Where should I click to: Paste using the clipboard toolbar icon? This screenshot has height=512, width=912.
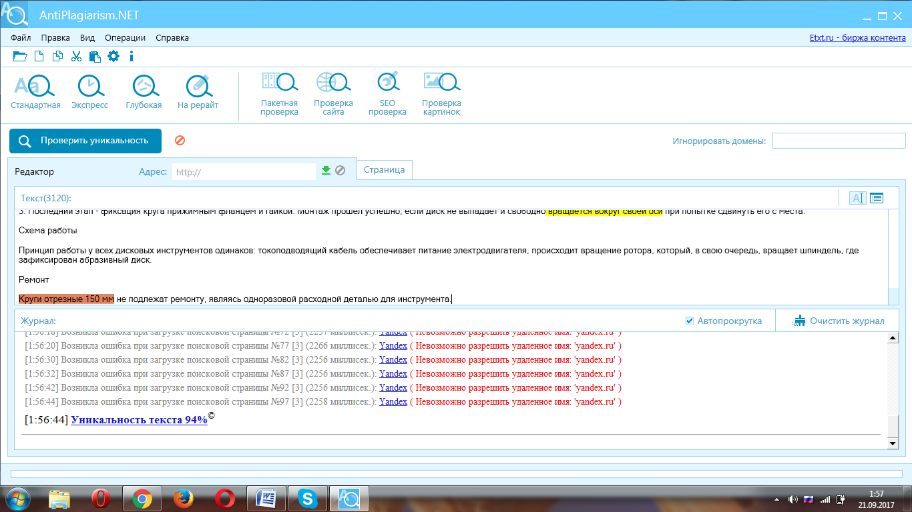(x=94, y=57)
